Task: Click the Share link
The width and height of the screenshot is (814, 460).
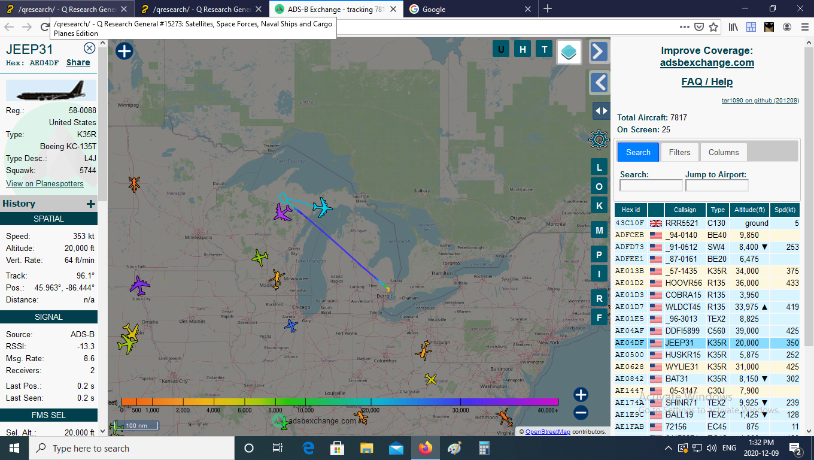Action: tap(78, 62)
